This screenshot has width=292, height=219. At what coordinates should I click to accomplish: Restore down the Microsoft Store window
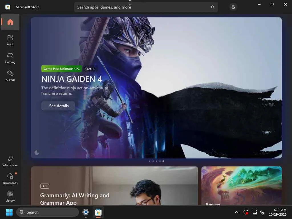click(272, 5)
